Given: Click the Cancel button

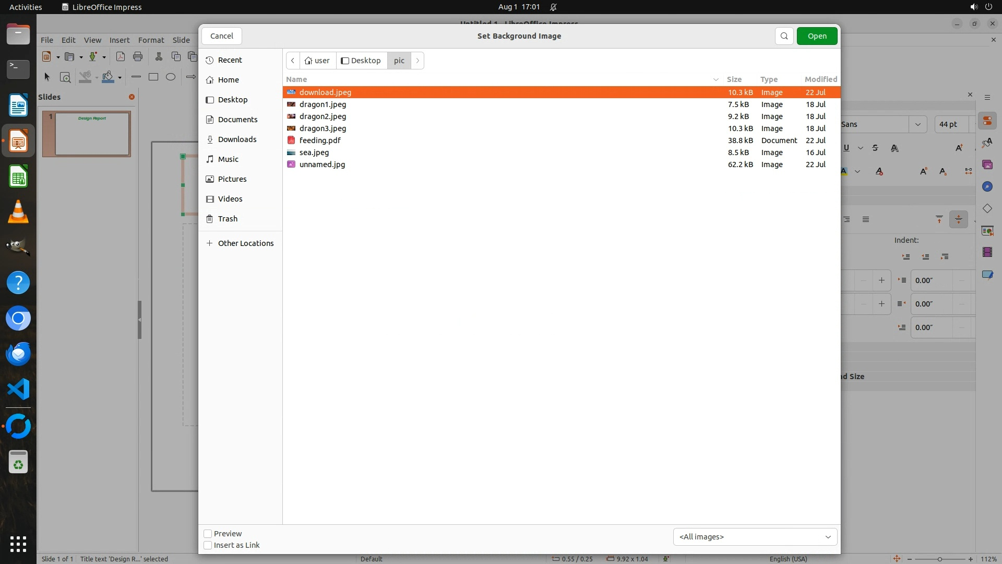Looking at the screenshot, I should pyautogui.click(x=221, y=36).
